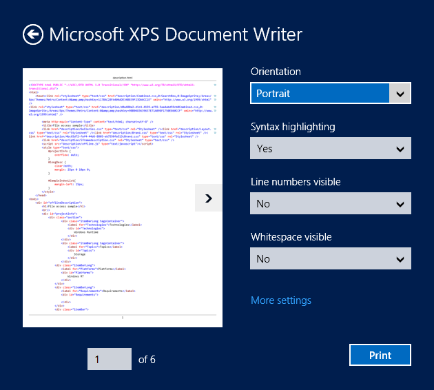Open the Line numbers visible dropdown

(x=331, y=203)
